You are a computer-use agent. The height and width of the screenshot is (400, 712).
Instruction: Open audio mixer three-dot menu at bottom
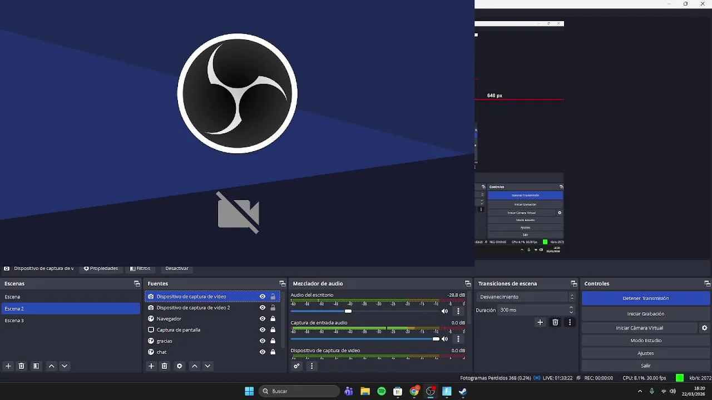click(x=311, y=366)
